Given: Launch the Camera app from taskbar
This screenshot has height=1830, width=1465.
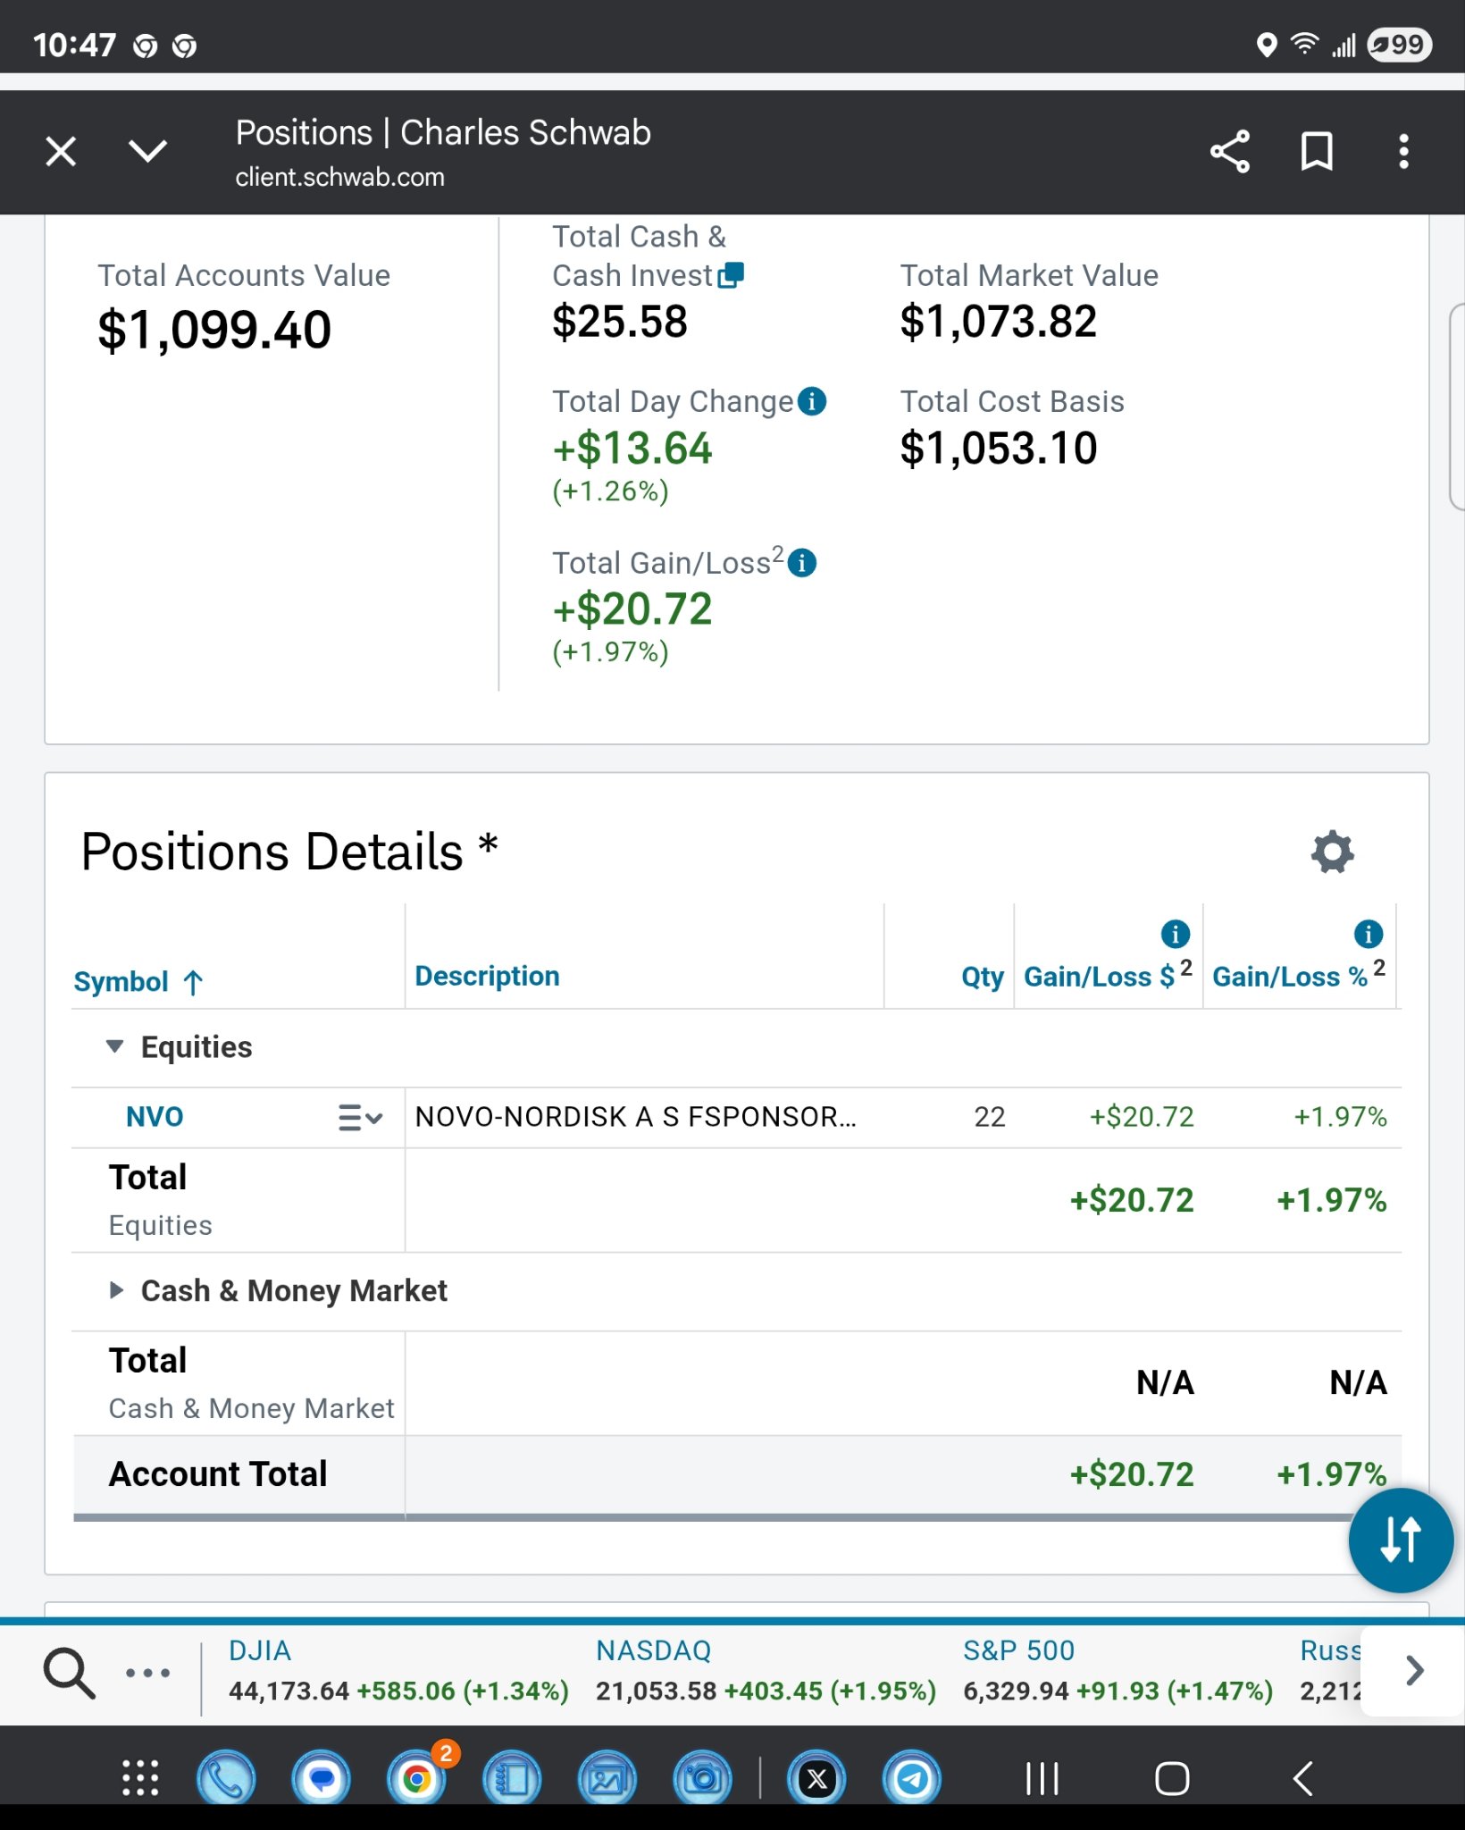Looking at the screenshot, I should coord(704,1778).
